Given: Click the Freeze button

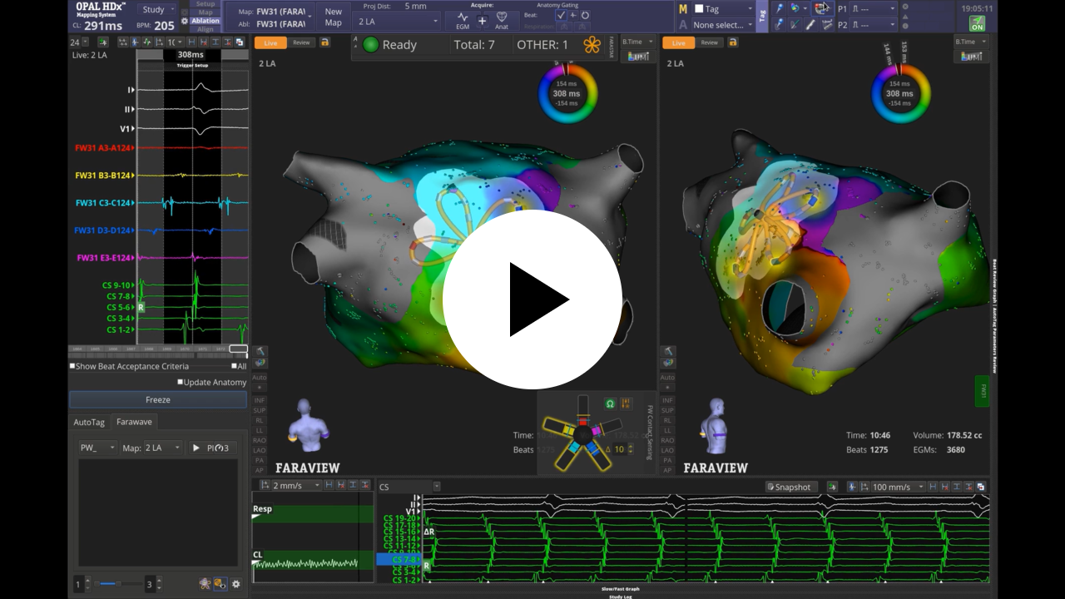Looking at the screenshot, I should tap(158, 399).
